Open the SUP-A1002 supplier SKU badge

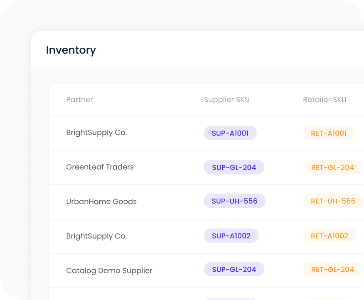(231, 236)
